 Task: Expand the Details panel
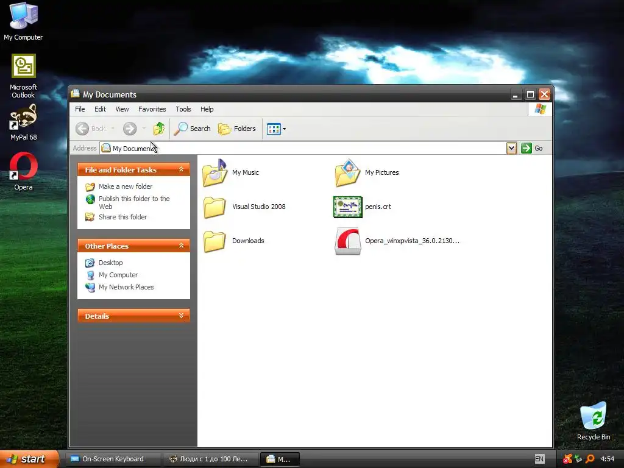[182, 316]
